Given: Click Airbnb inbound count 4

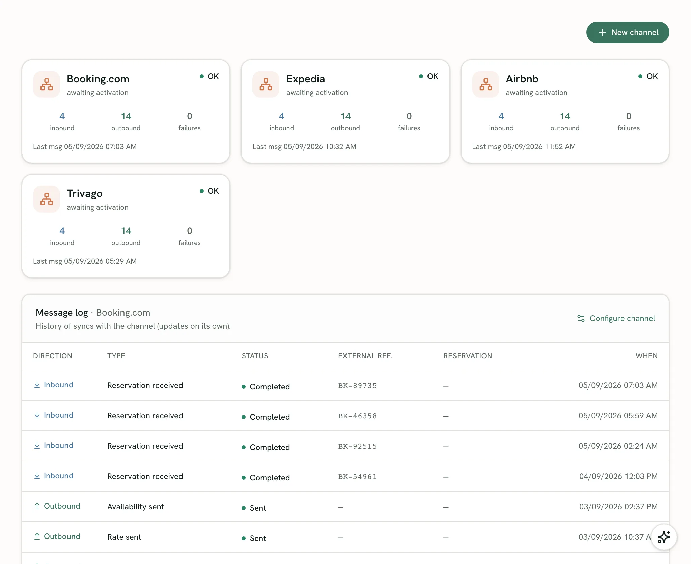Looking at the screenshot, I should (x=501, y=116).
